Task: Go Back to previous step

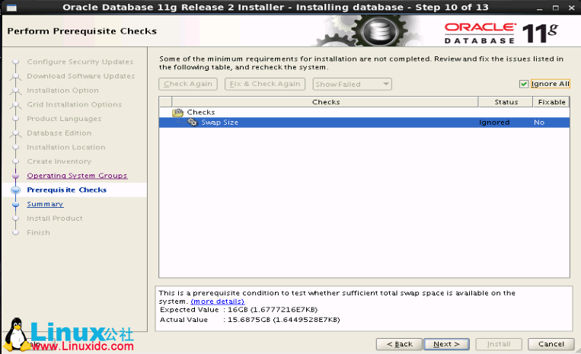Action: click(x=400, y=344)
